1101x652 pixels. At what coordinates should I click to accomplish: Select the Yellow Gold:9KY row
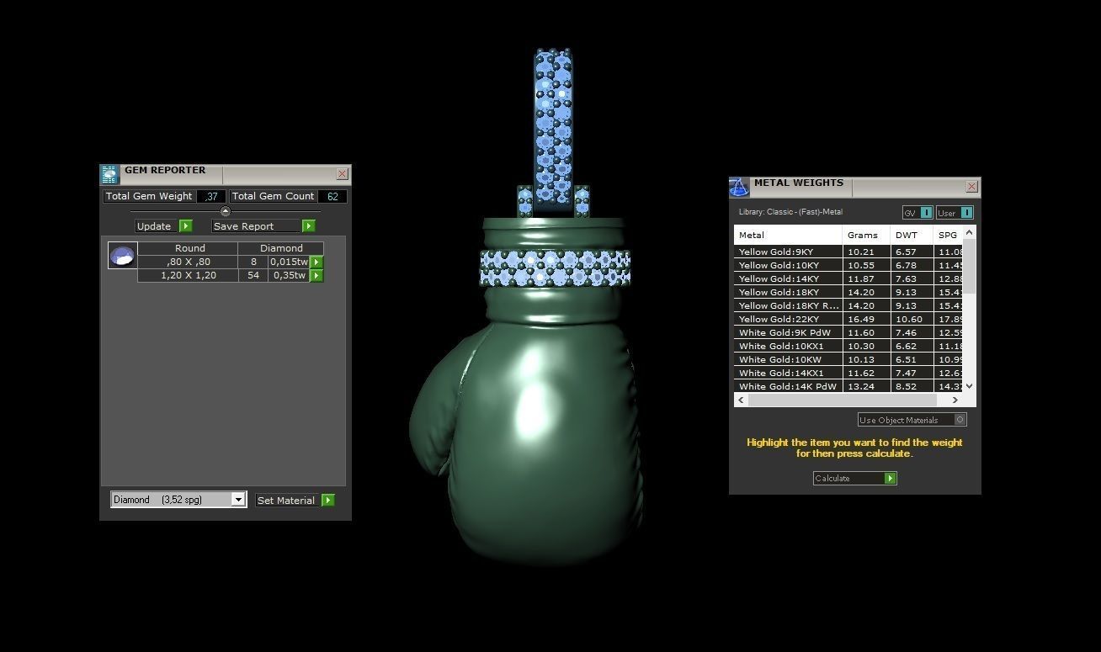(x=848, y=252)
